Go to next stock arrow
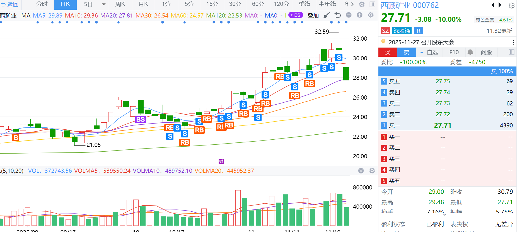The height and width of the screenshot is (232, 517). click(x=500, y=5)
